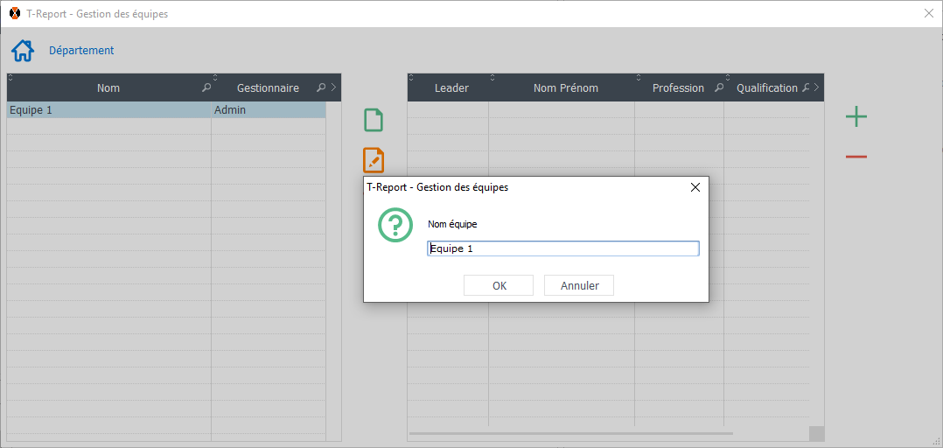Click the green new team document icon
Viewport: 943px width, 448px height.
pos(374,120)
